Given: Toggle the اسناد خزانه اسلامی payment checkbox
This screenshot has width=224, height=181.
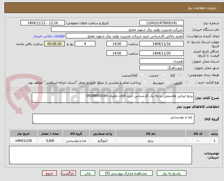Looking at the screenshot, I should (x=145, y=82).
